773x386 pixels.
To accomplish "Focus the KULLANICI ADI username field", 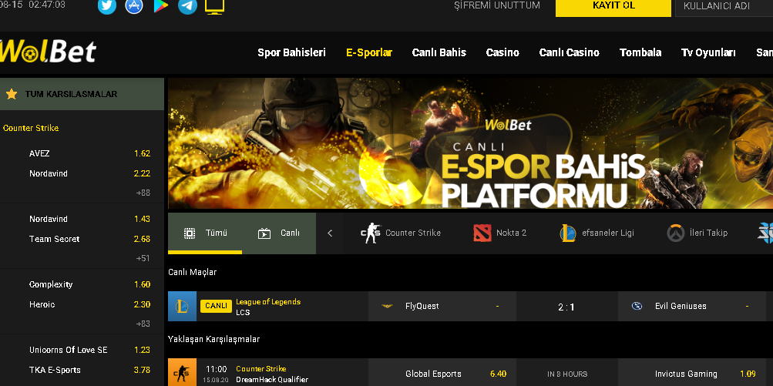I will coord(724,8).
